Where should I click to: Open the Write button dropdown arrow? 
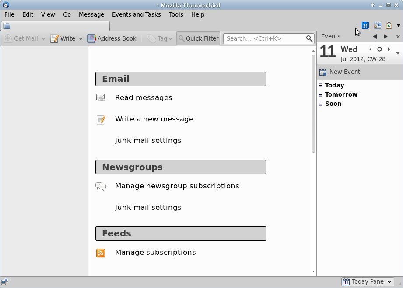[81, 39]
